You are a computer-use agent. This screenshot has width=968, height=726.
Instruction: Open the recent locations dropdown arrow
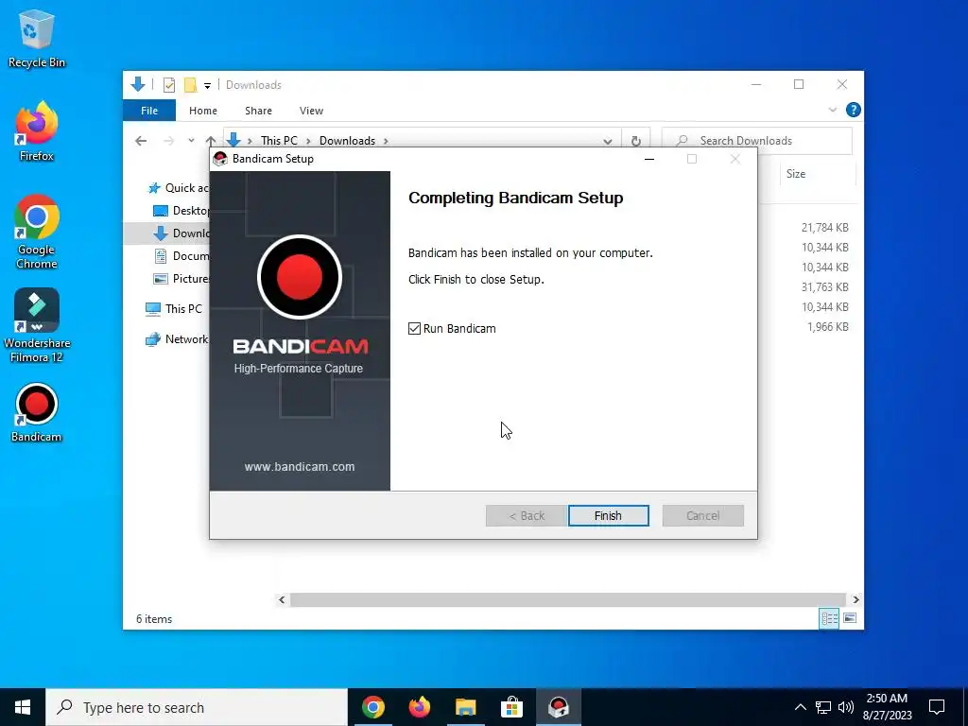coord(191,141)
